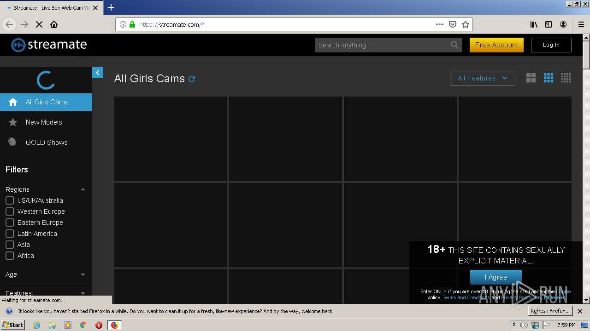Tick the Asia region checkbox

[10, 245]
